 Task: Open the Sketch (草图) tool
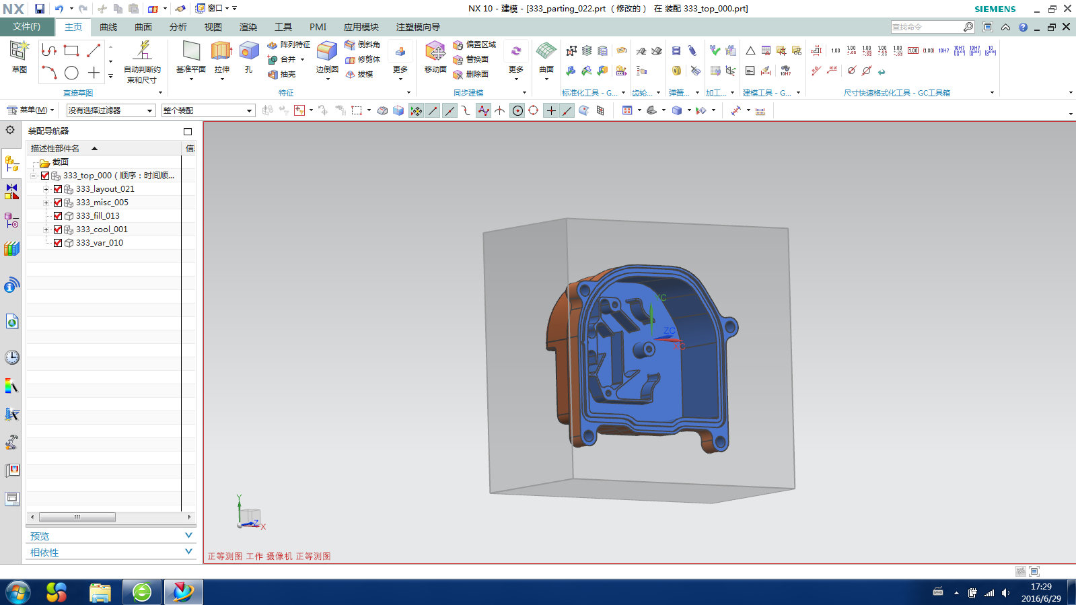click(19, 57)
